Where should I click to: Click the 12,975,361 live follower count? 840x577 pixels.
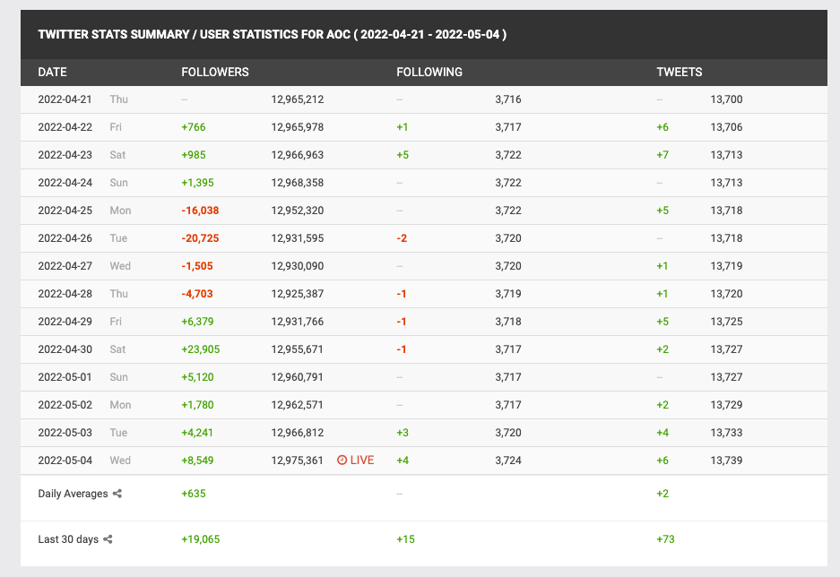[298, 461]
